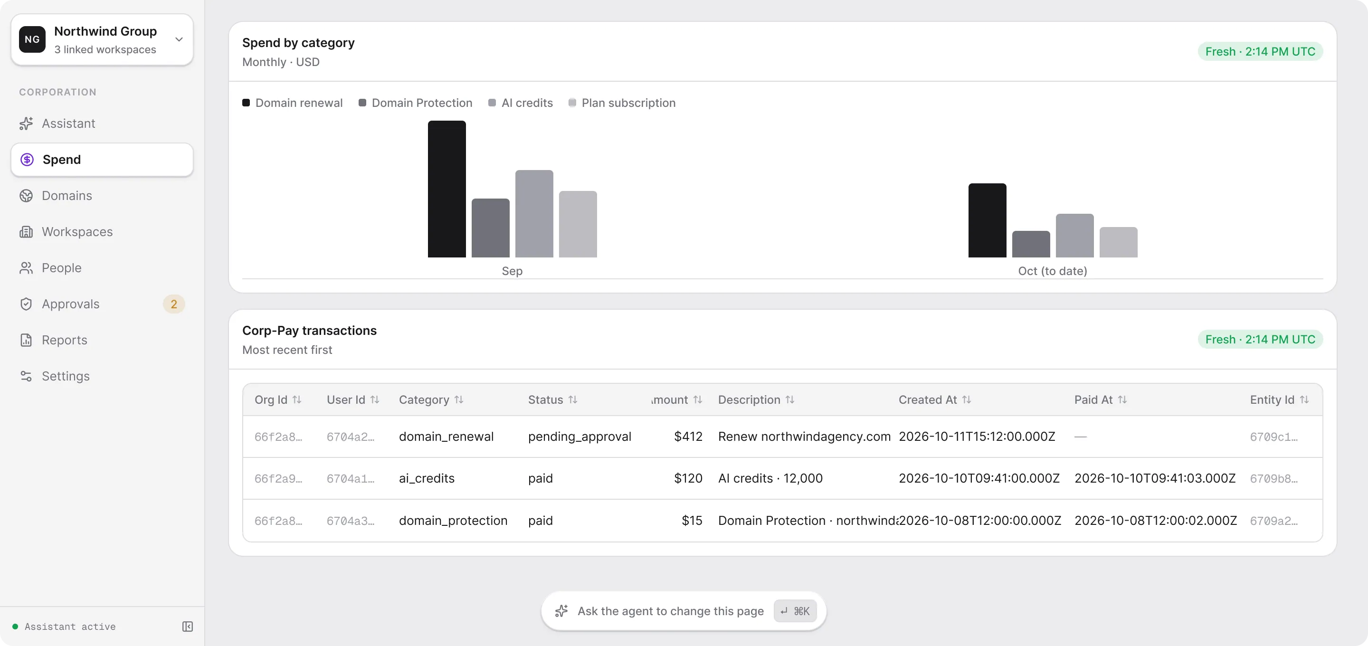Collapse the sidebar with the panel icon
Image resolution: width=1368 pixels, height=646 pixels.
[x=188, y=627]
